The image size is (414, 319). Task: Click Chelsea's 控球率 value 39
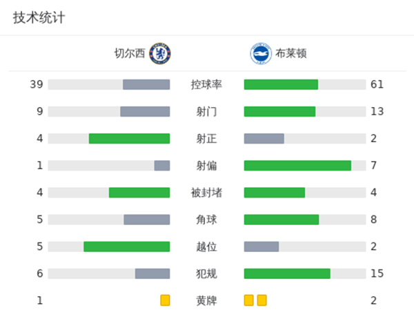(37, 85)
